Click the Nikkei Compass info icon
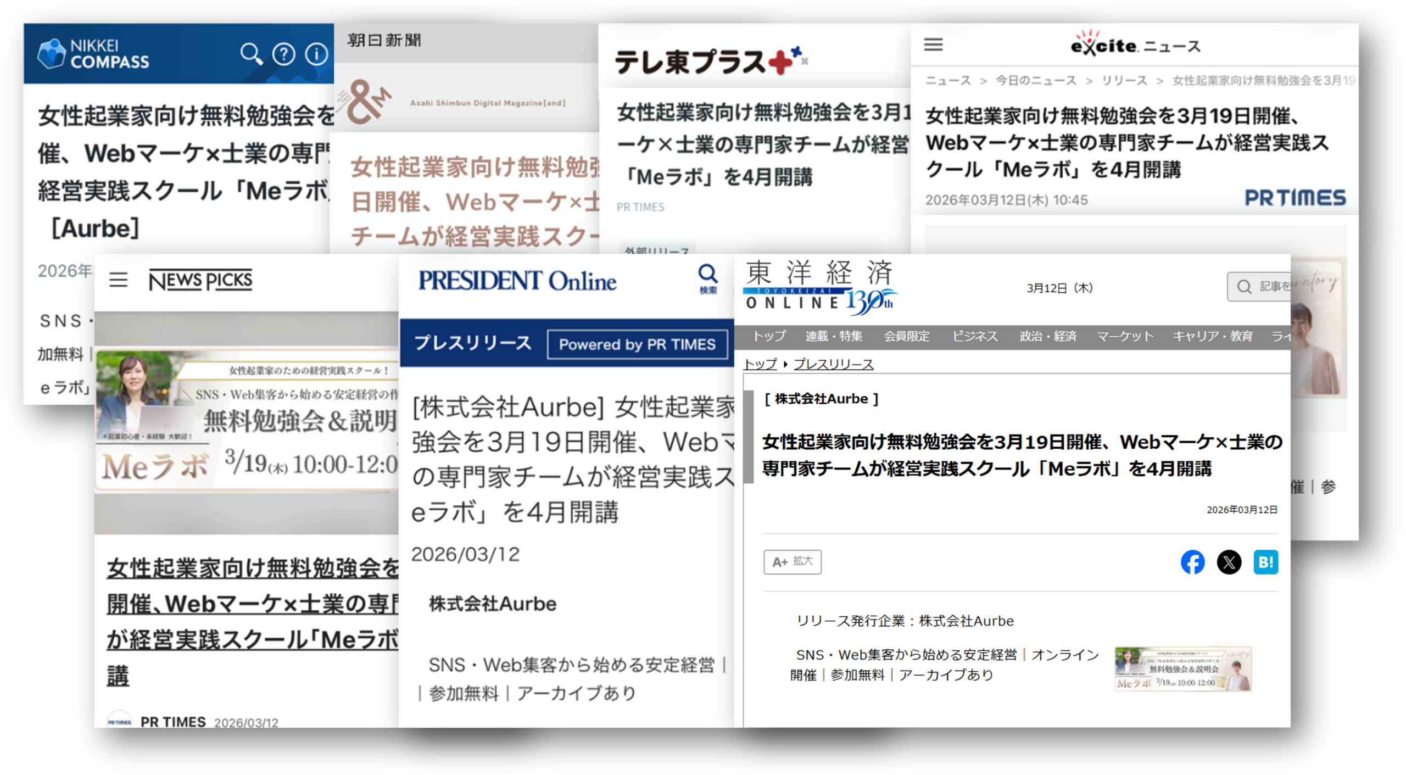 (316, 54)
